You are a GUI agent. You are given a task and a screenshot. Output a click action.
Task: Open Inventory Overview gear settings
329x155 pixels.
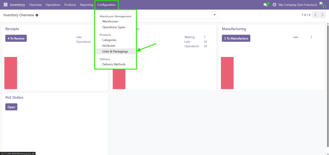[37, 15]
